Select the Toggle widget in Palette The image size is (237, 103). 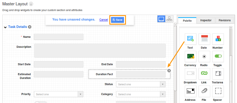[x=218, y=57]
